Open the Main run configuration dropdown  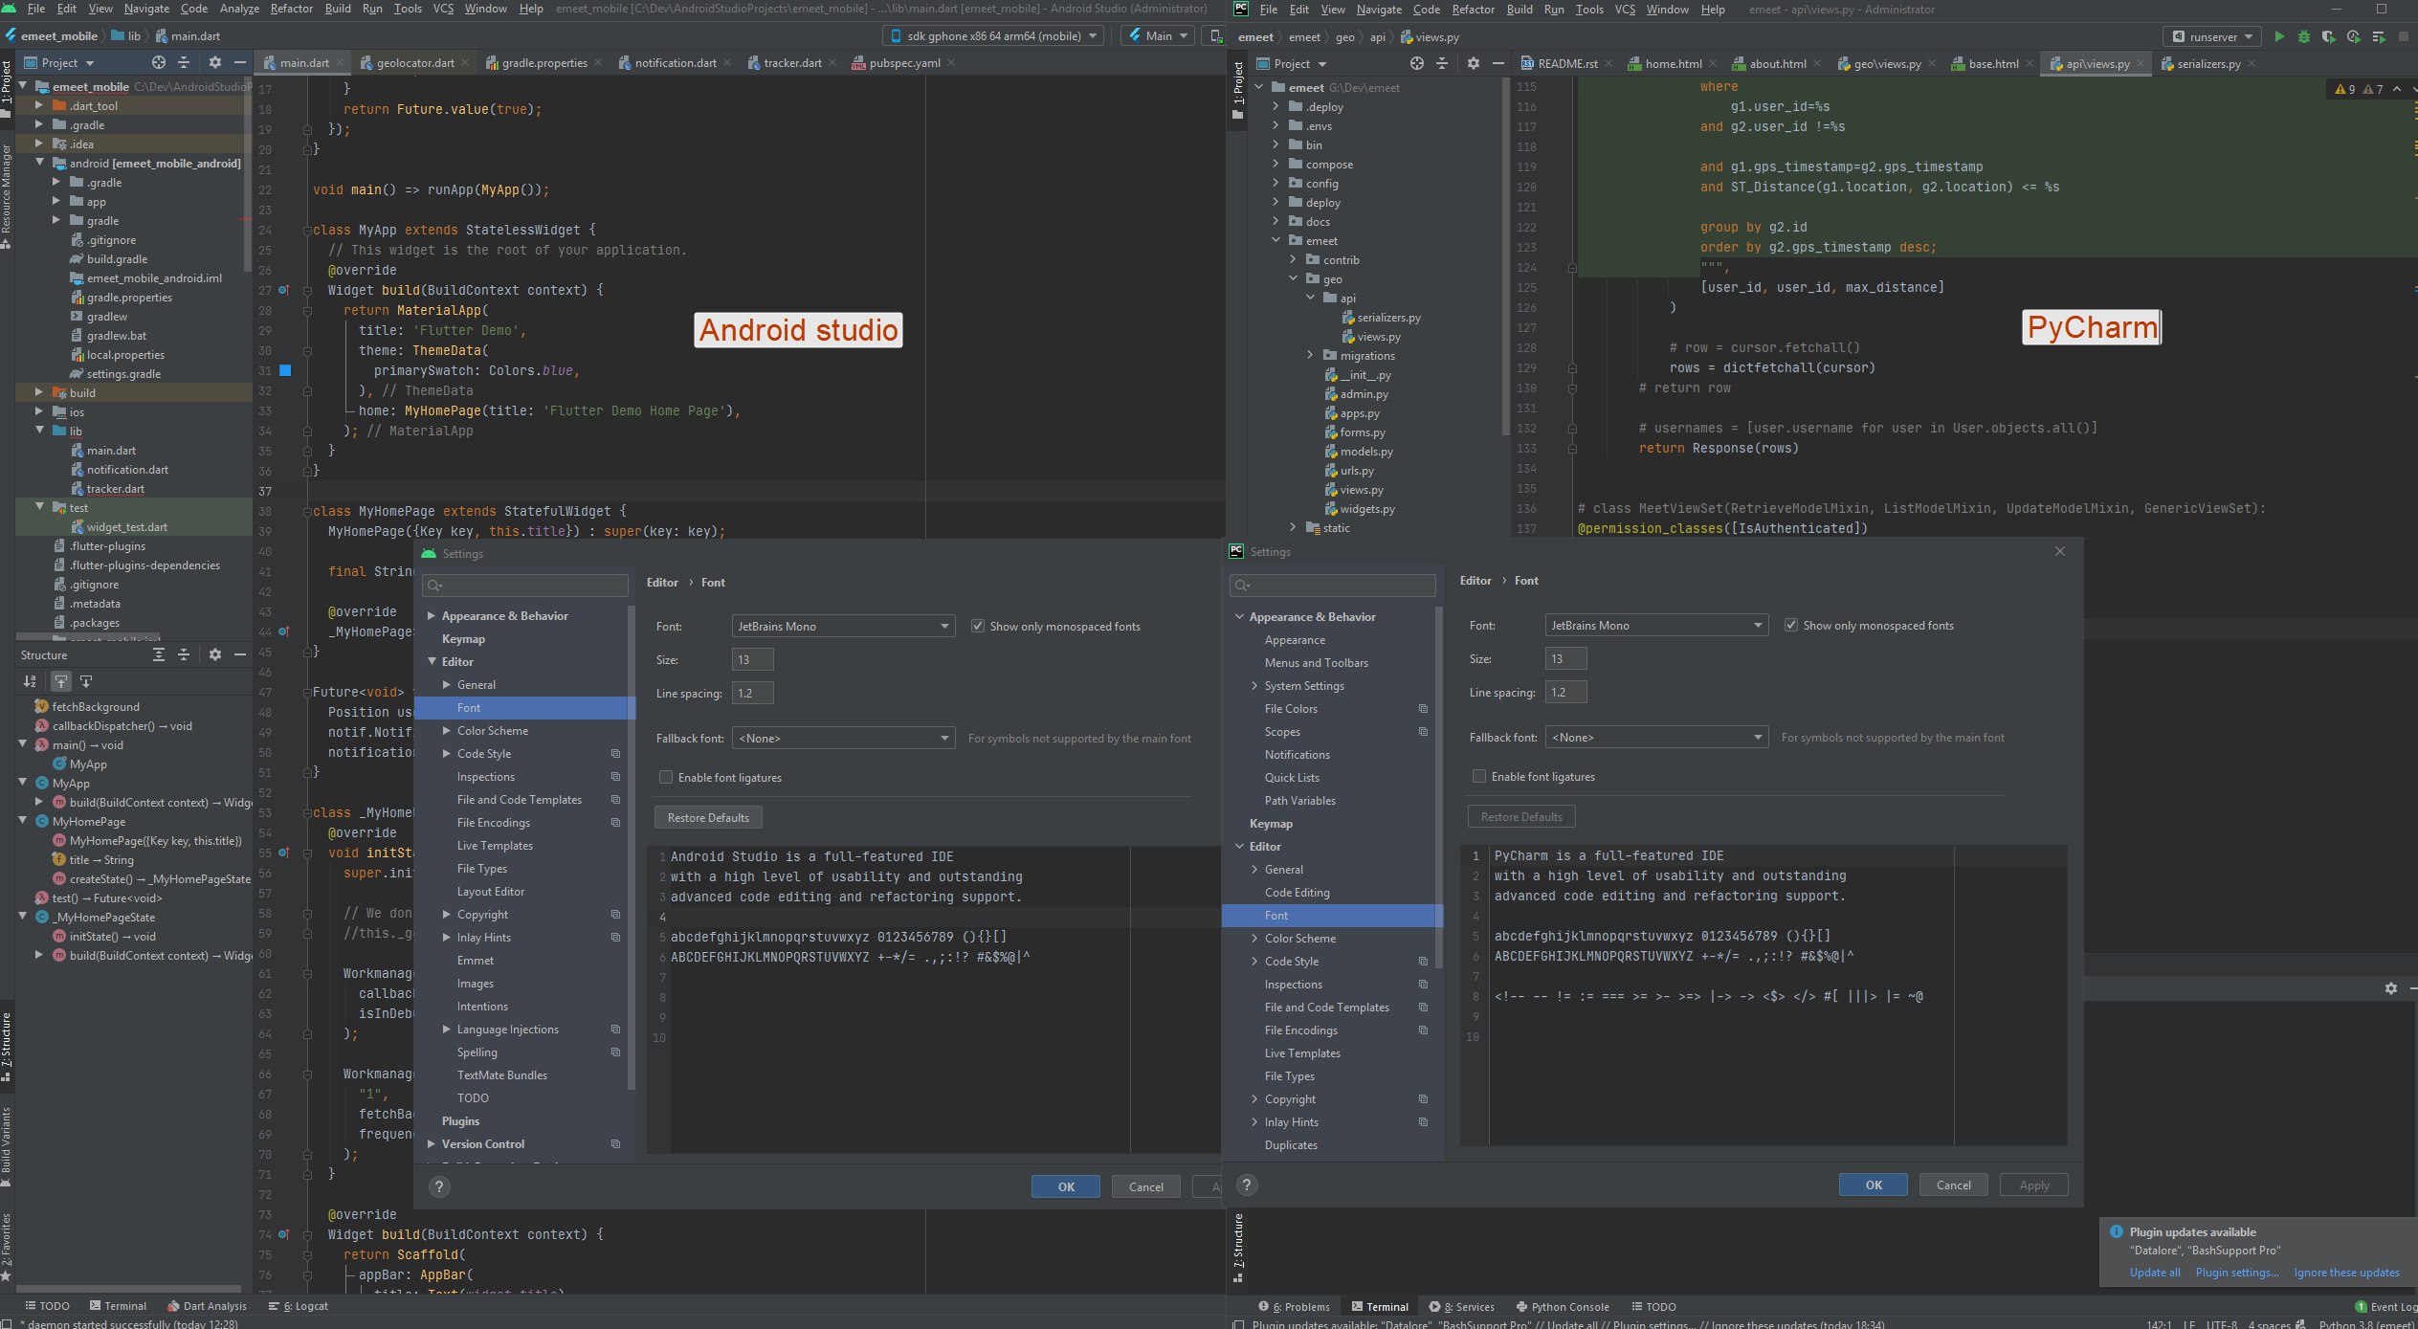pyautogui.click(x=1158, y=35)
